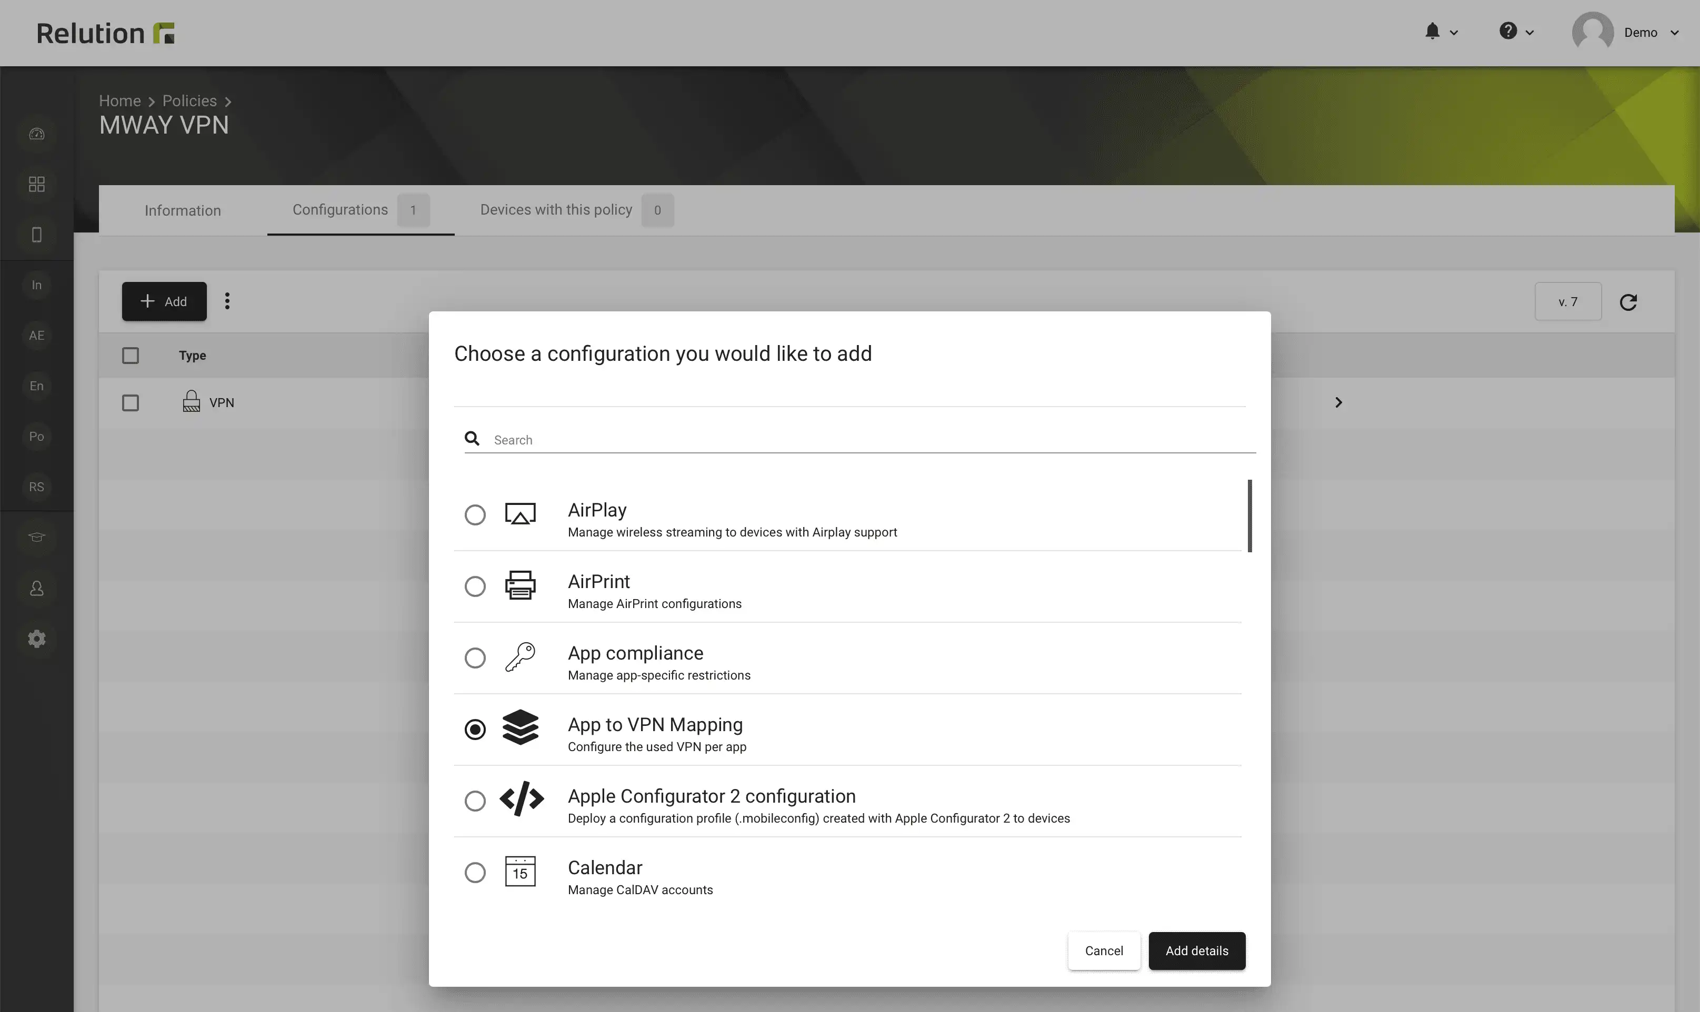
Task: Open the 'Po' sidebar item
Action: [x=37, y=437]
